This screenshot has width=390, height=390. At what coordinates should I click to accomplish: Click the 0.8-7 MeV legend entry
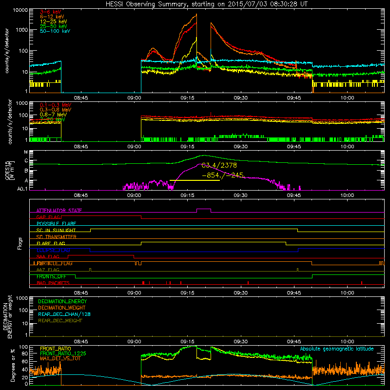point(53,115)
